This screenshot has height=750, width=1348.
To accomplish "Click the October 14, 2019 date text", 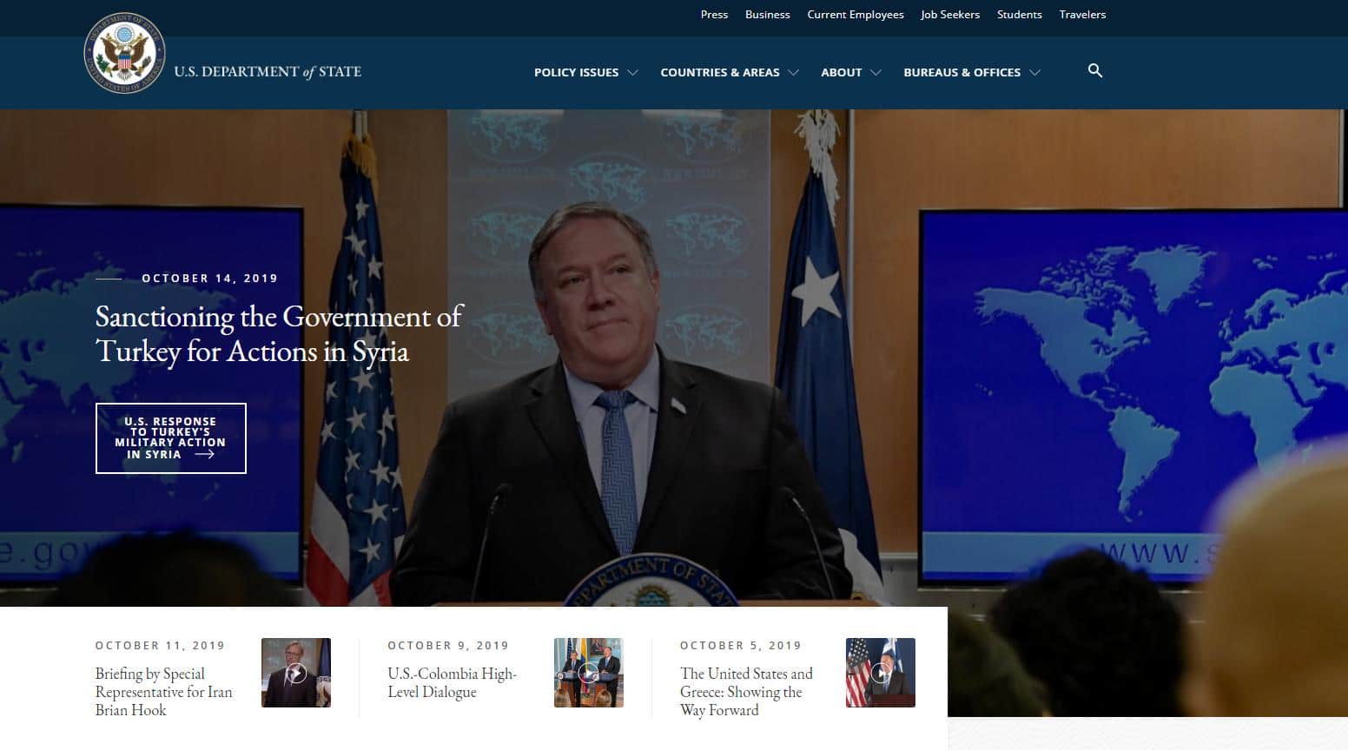I will (210, 279).
